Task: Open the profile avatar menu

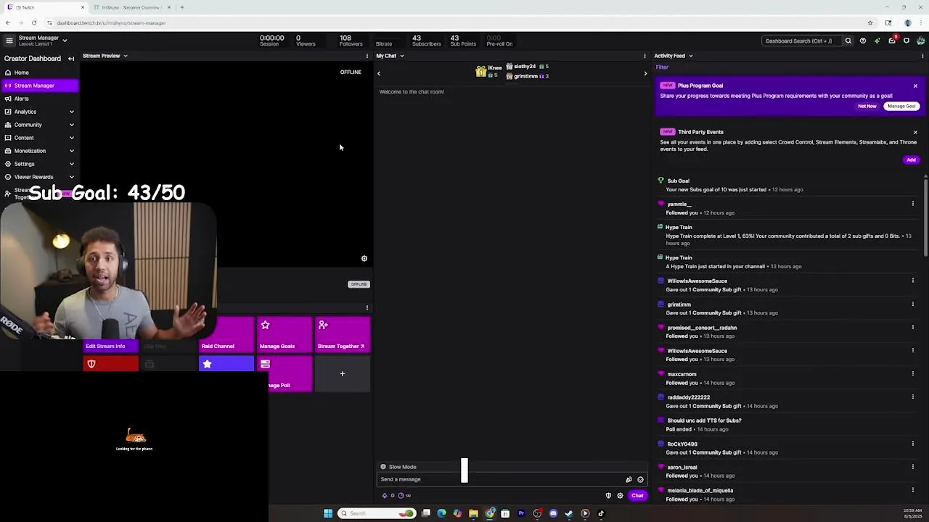Action: click(x=921, y=41)
